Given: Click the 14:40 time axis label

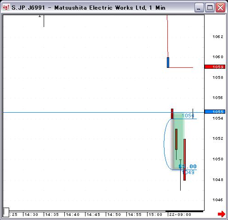Looking at the screenshot, I should [73, 214].
